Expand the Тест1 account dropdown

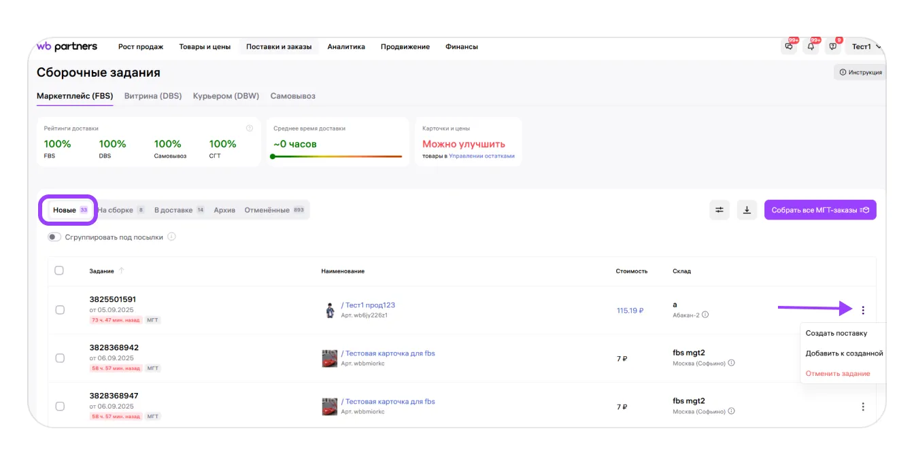pos(866,47)
